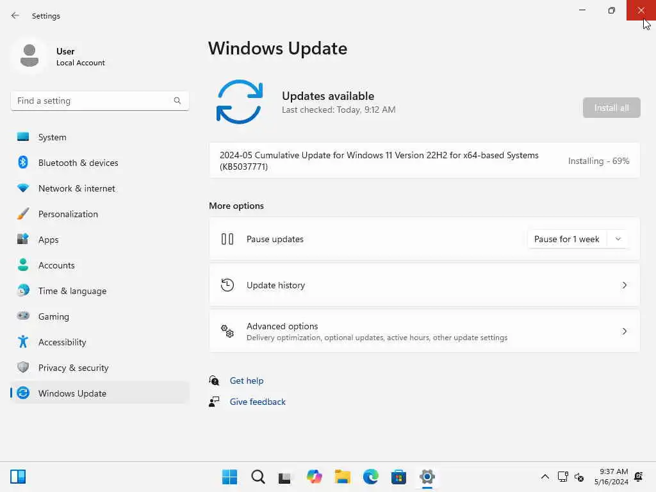This screenshot has width=656, height=492.
Task: Click the Personalization paintbrush icon
Action: tap(23, 214)
